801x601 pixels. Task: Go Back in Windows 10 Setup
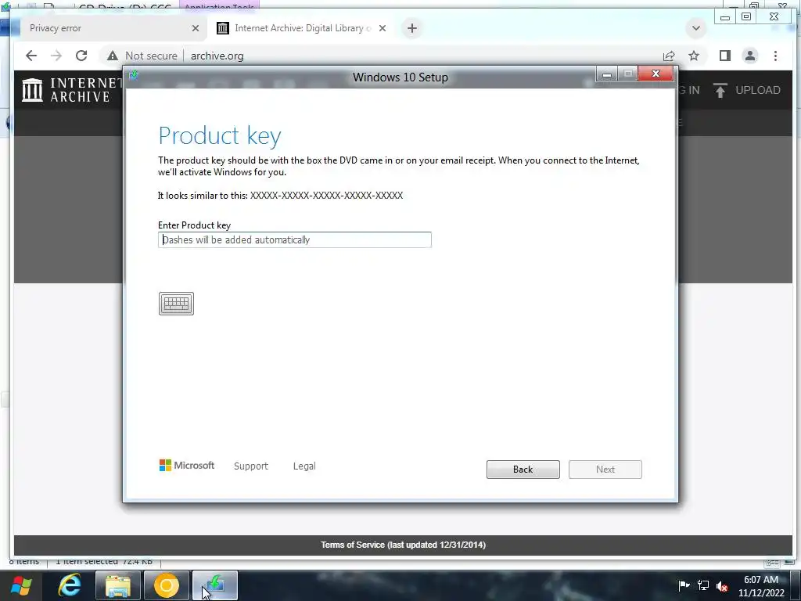coord(523,470)
